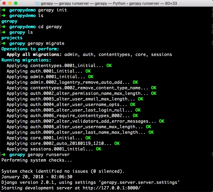Click 'Performing system checks...' line
The image size is (213, 192).
[x=37, y=160]
